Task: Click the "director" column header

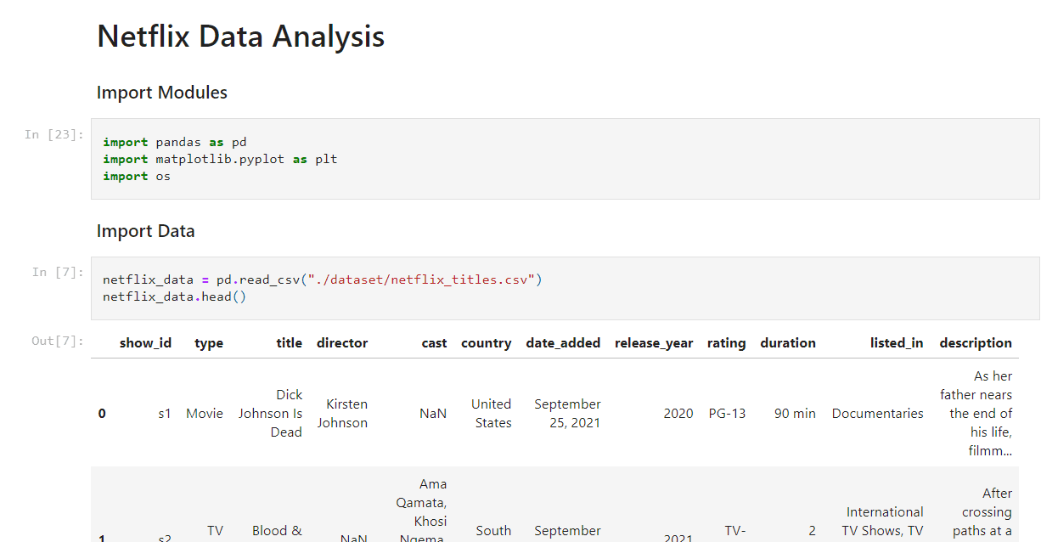Action: (x=342, y=343)
